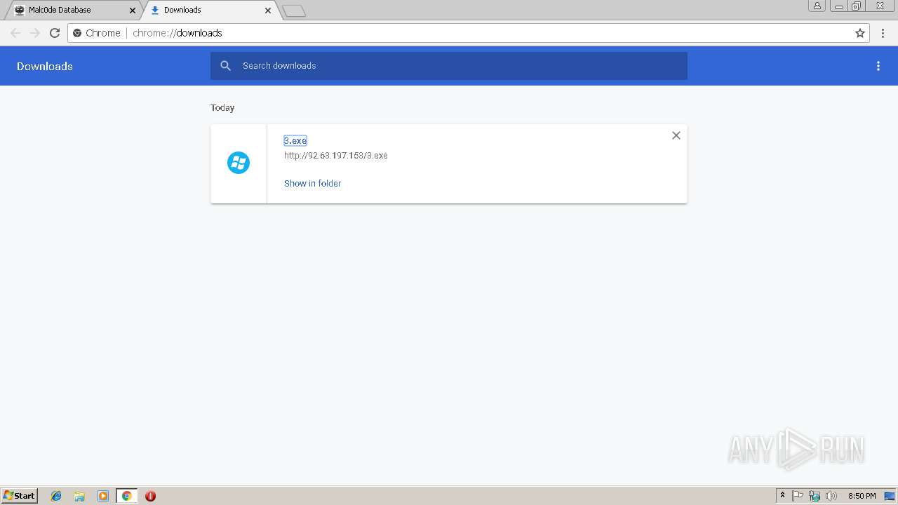Open a new tab
This screenshot has height=505, width=898.
[294, 11]
